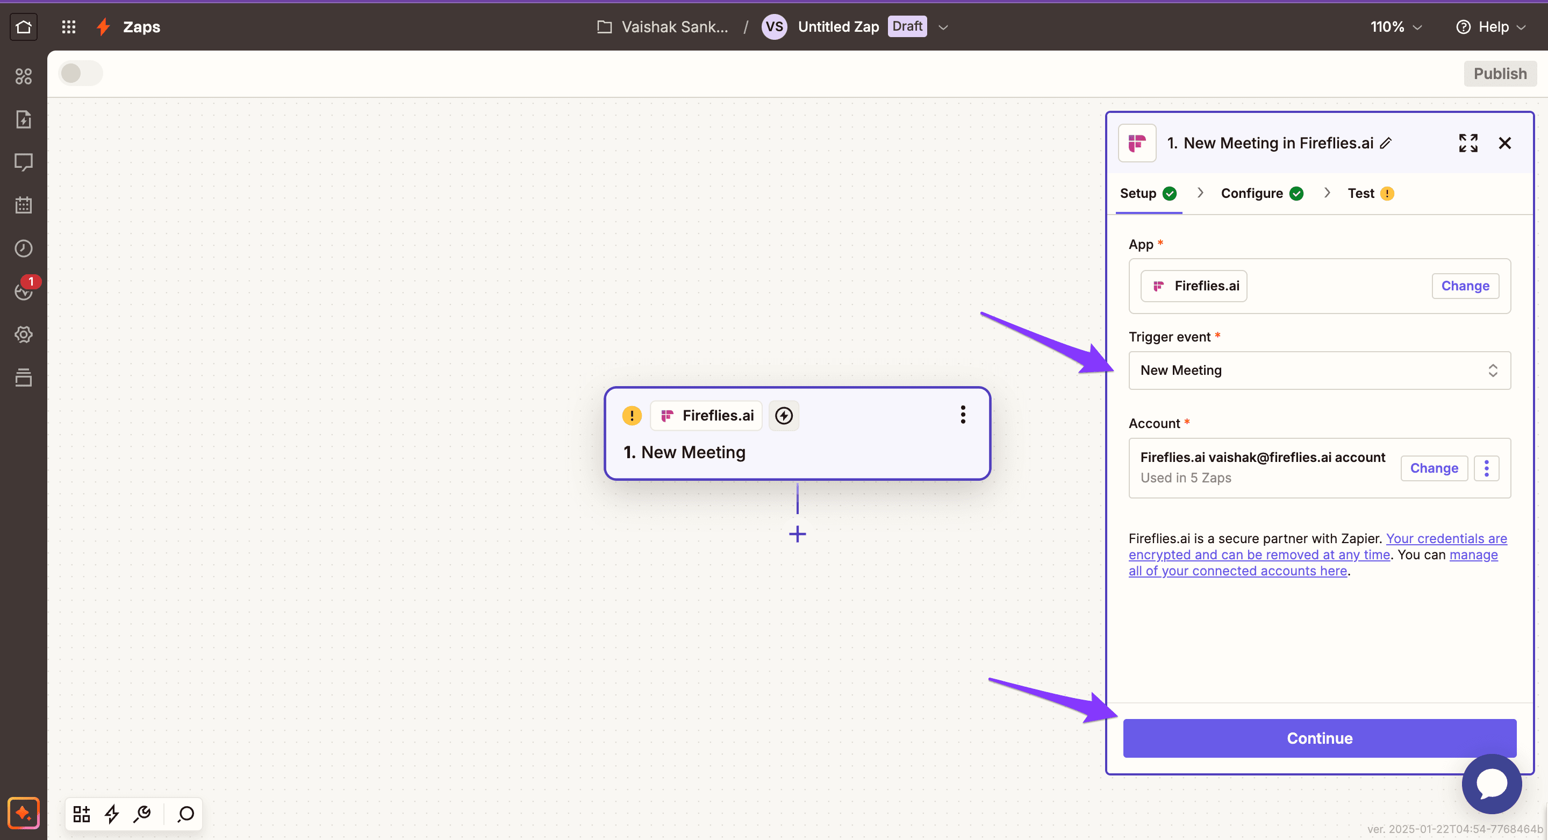Click the VS user avatar
The width and height of the screenshot is (1548, 840).
pyautogui.click(x=774, y=27)
